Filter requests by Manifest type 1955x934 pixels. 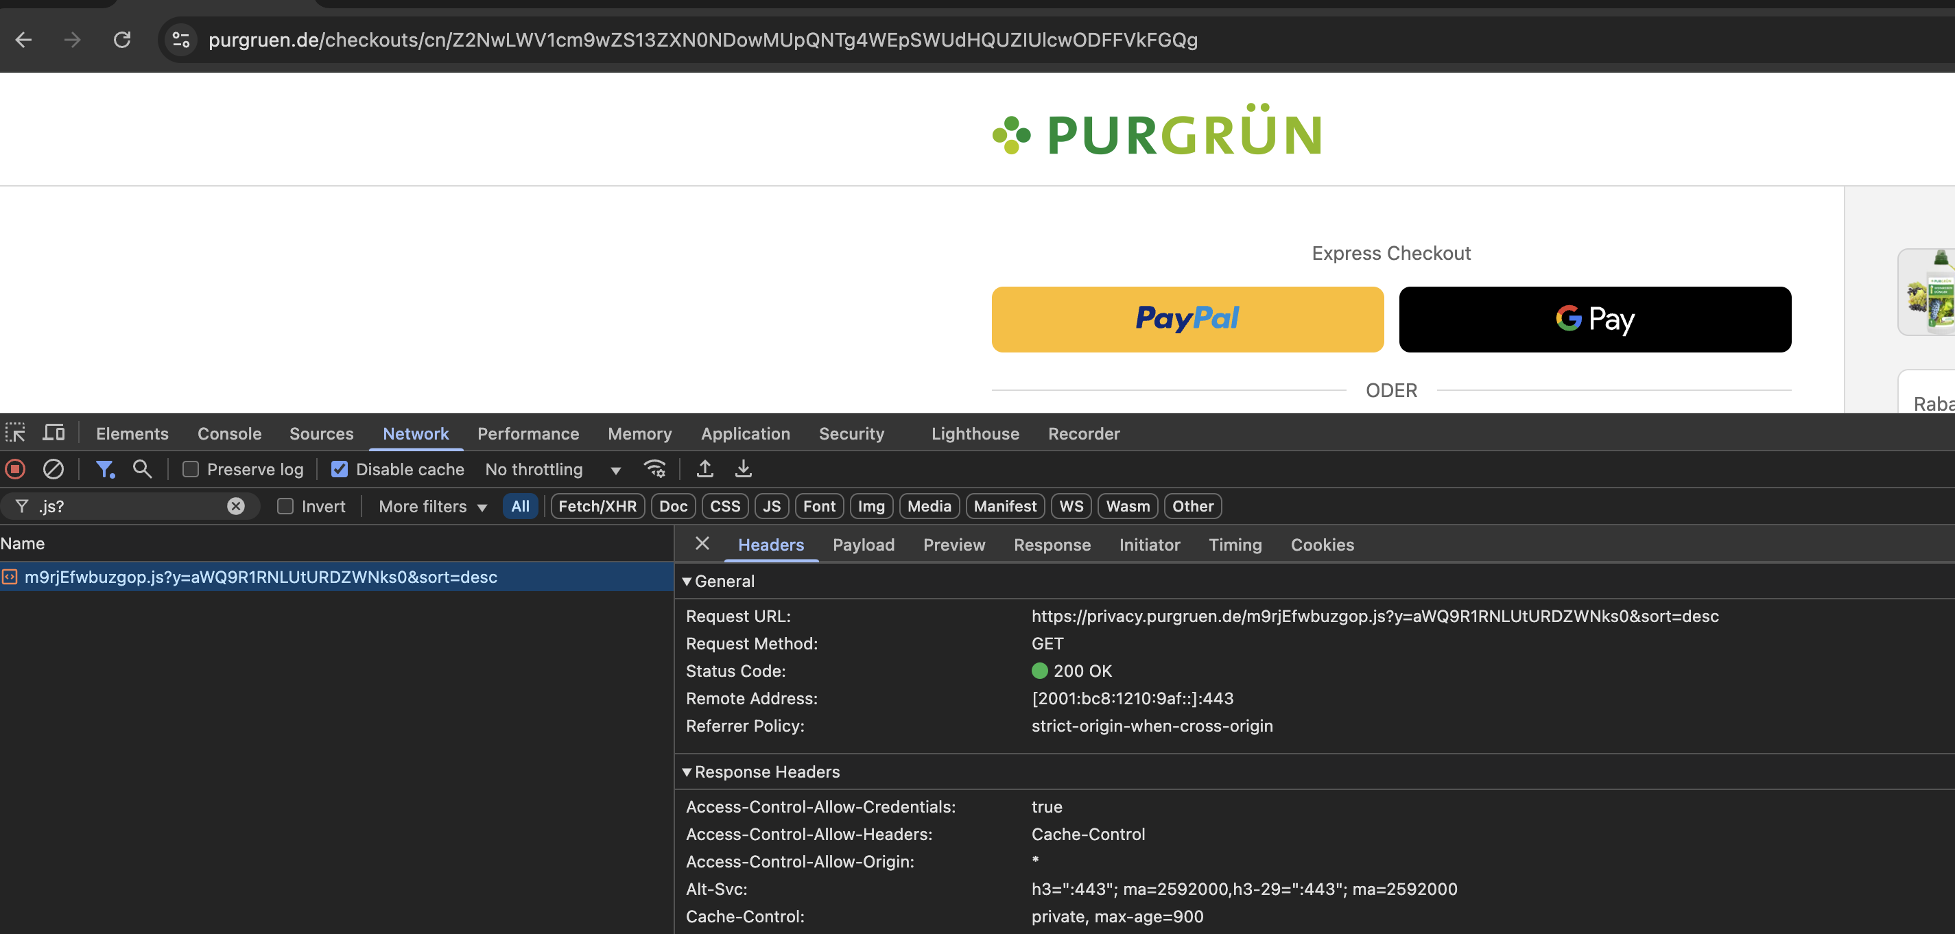tap(1005, 506)
